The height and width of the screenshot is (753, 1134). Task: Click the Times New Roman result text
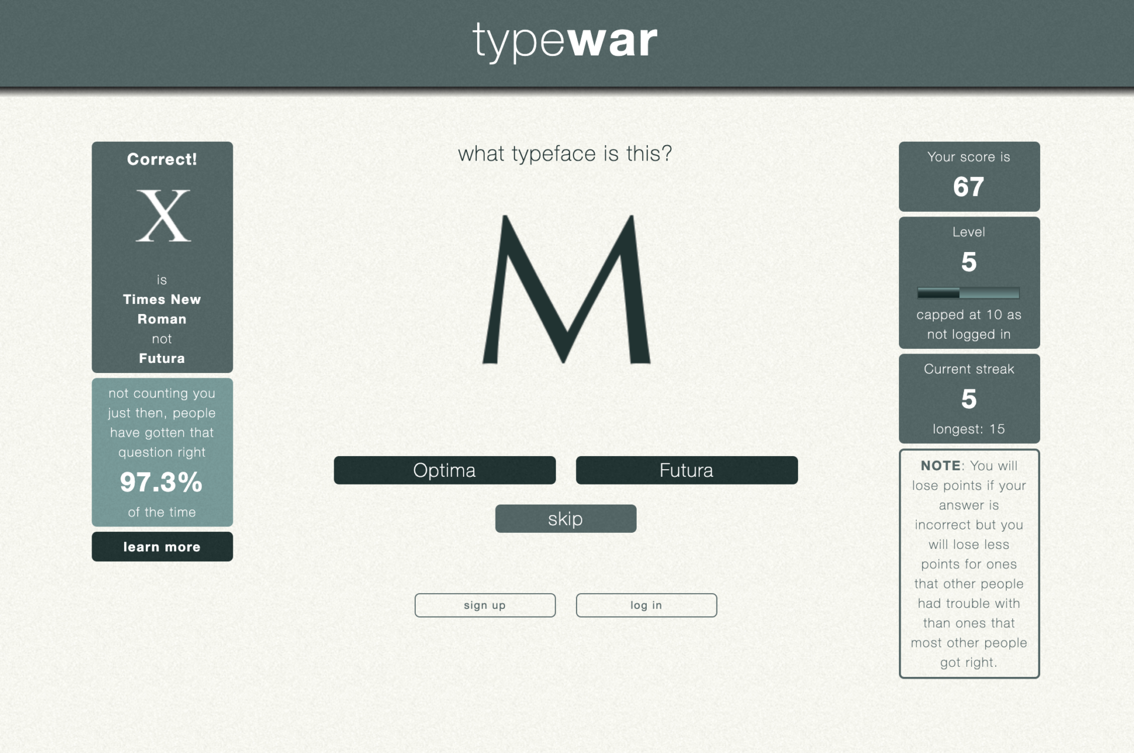click(162, 309)
